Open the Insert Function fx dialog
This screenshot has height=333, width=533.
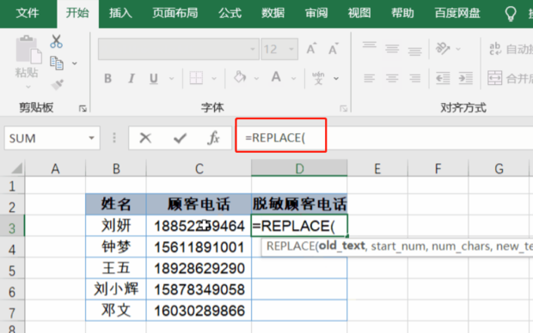[213, 138]
